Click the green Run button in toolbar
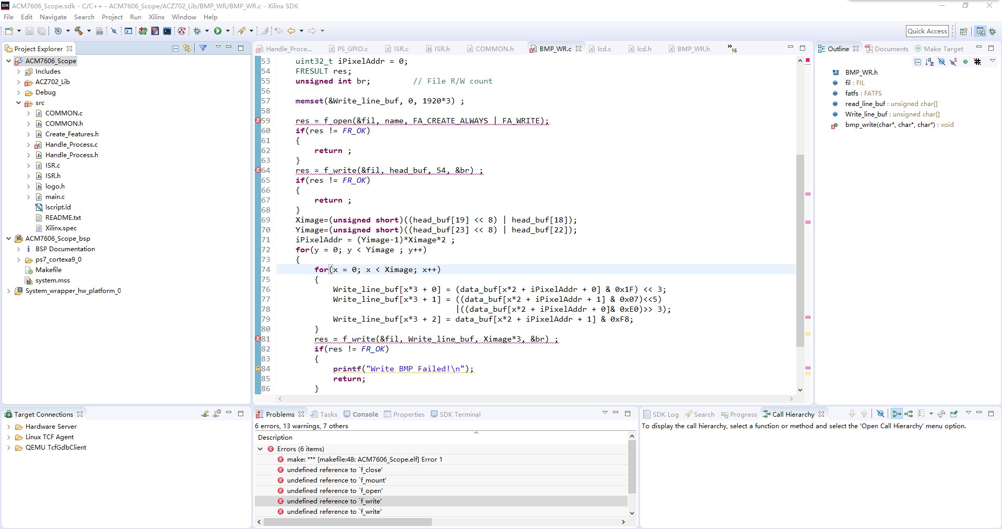This screenshot has width=1002, height=529. tap(218, 31)
